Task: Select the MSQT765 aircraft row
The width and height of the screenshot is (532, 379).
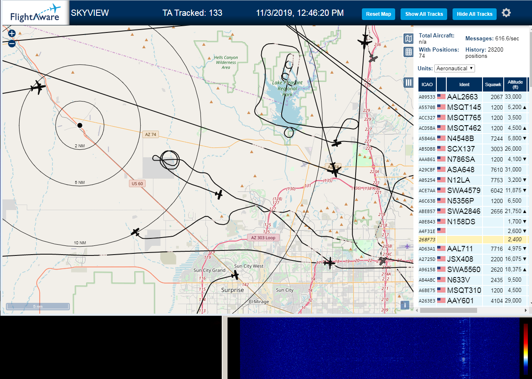Action: point(473,117)
